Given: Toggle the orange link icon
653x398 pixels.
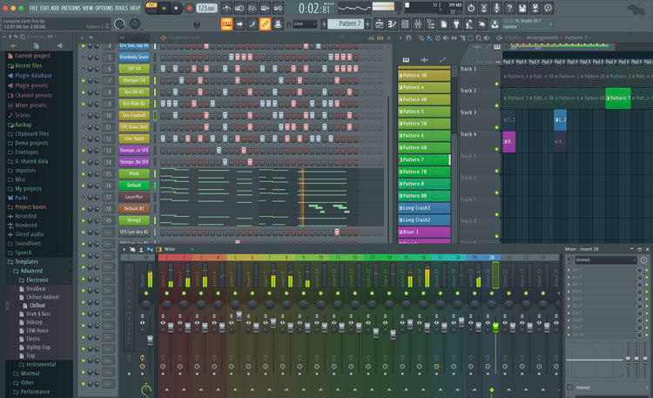Looking at the screenshot, I should [265, 24].
